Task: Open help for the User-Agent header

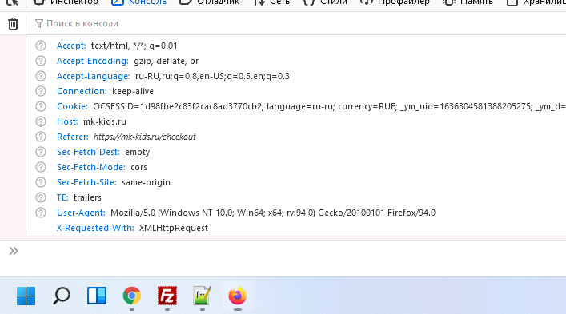Action: click(x=41, y=213)
